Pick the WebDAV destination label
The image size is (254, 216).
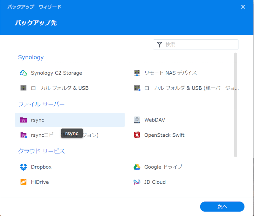click(155, 120)
